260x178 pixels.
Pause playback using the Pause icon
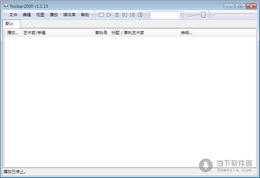[117, 15]
